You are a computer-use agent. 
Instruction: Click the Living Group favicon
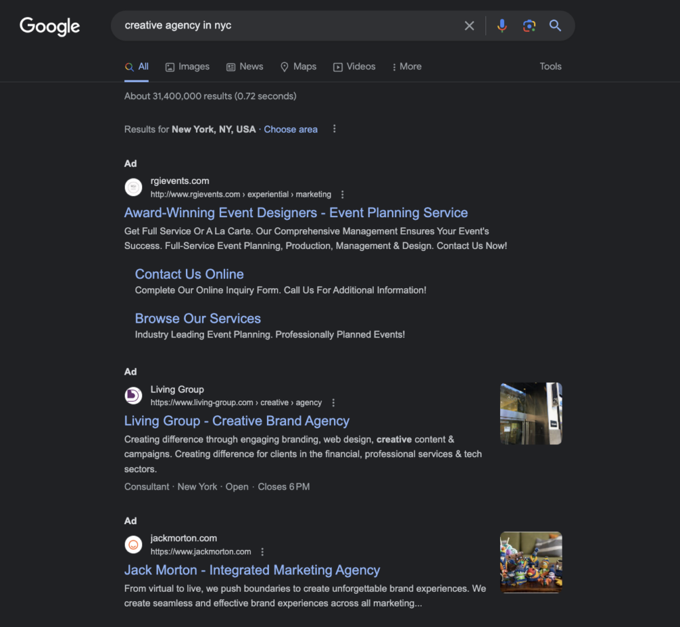pos(133,396)
